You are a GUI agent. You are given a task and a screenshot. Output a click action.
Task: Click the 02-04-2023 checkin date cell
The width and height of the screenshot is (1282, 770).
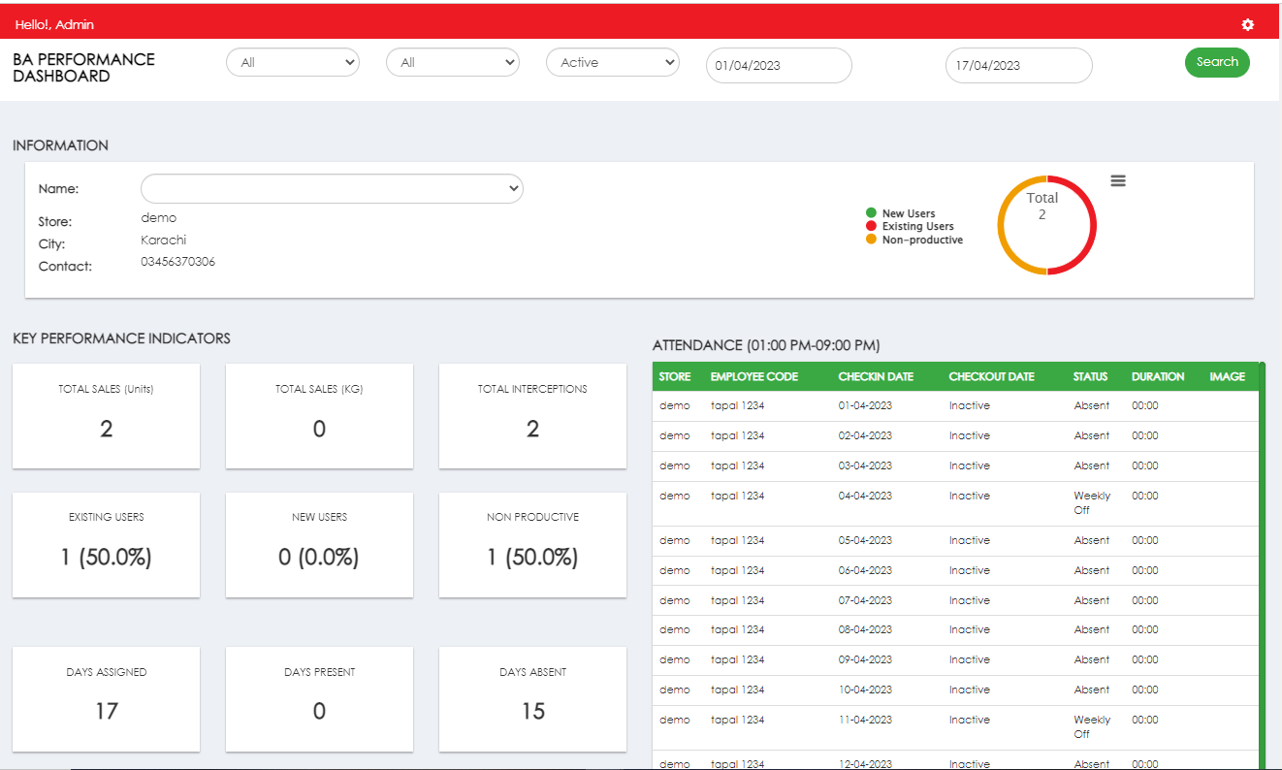click(865, 435)
